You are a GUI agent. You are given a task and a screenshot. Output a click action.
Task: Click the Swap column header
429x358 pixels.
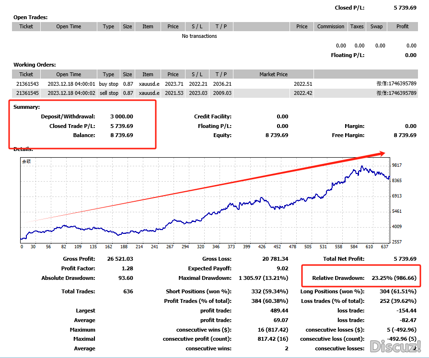(x=376, y=27)
